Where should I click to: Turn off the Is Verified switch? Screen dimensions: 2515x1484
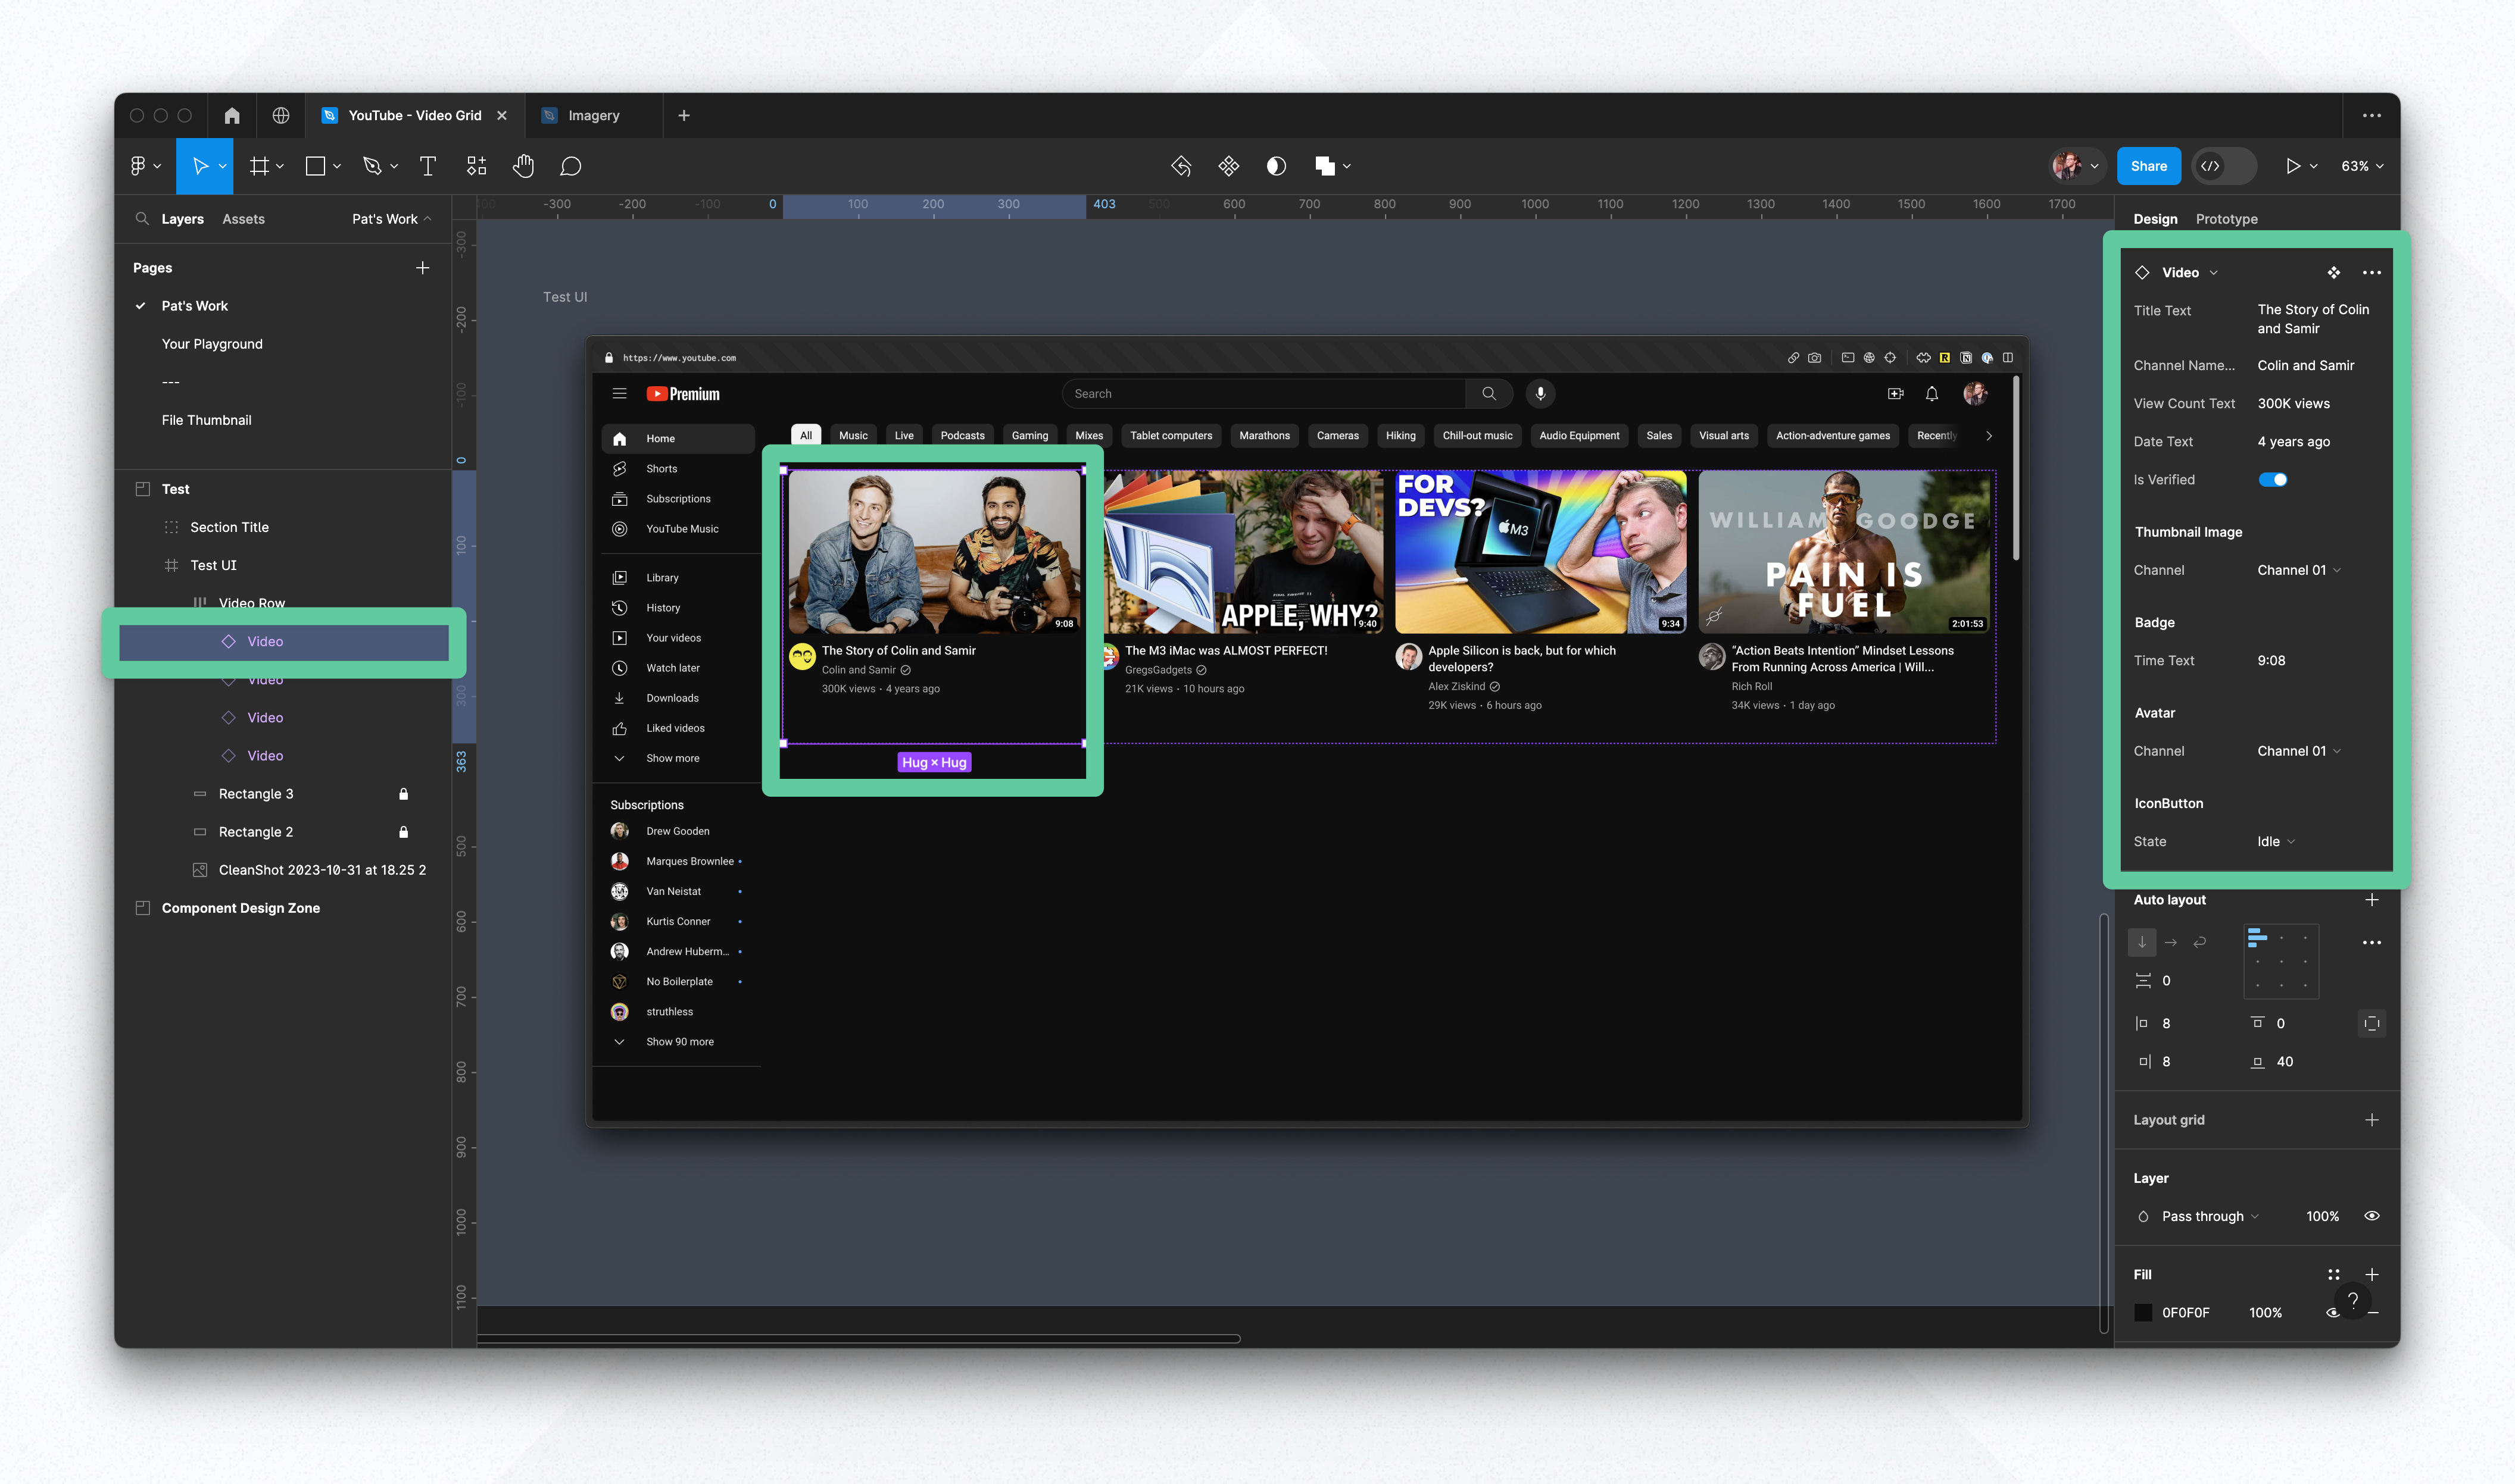(2274, 479)
